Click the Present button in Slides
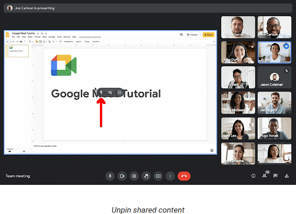The width and height of the screenshot is (296, 214). point(192,35)
